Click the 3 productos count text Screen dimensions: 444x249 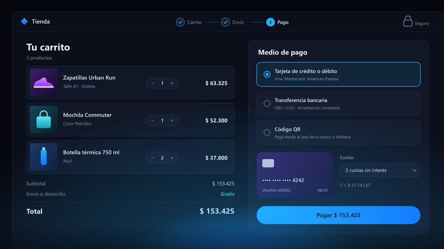39,58
